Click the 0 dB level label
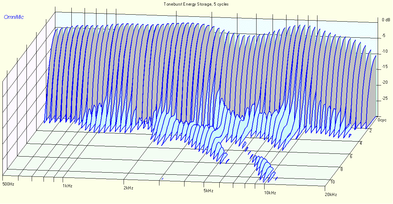The height and width of the screenshot is (204, 393). point(386,20)
